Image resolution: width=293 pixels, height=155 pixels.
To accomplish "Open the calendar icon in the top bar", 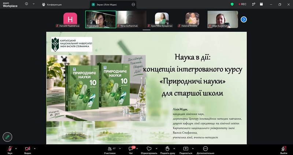I will 261,4.
